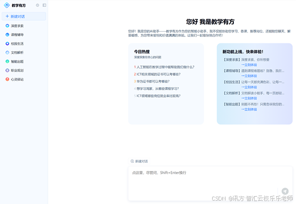Open the 校园生活 sidebar icon

(7, 44)
